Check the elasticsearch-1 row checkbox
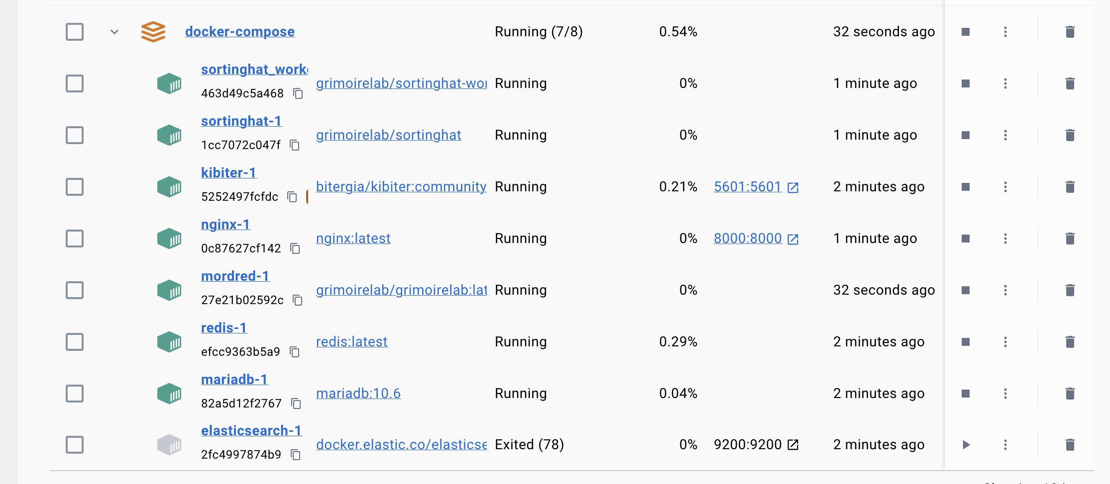 pos(74,445)
